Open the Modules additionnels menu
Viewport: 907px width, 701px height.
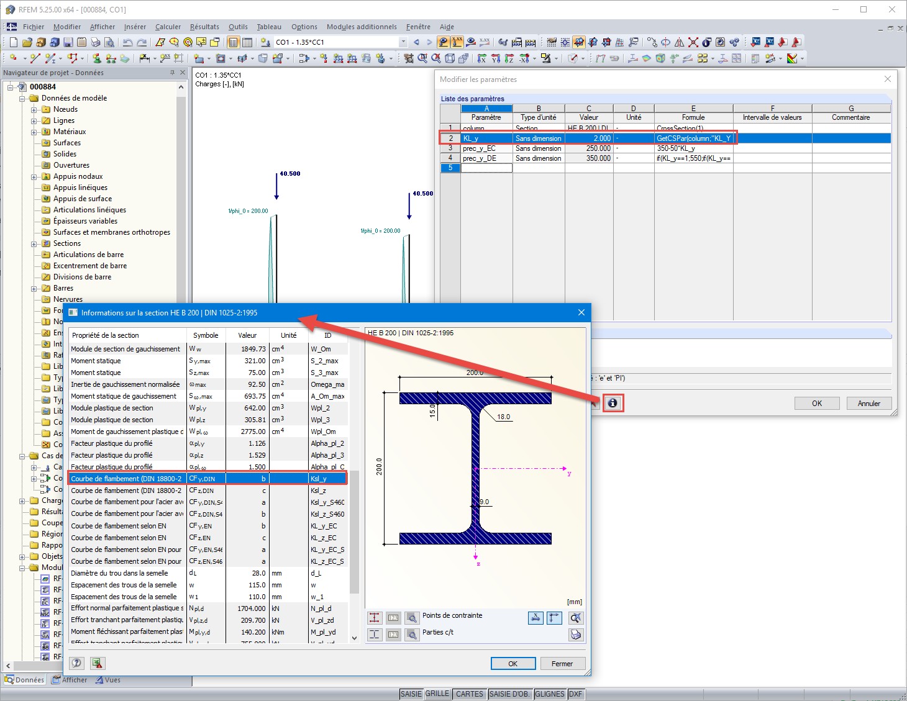362,27
